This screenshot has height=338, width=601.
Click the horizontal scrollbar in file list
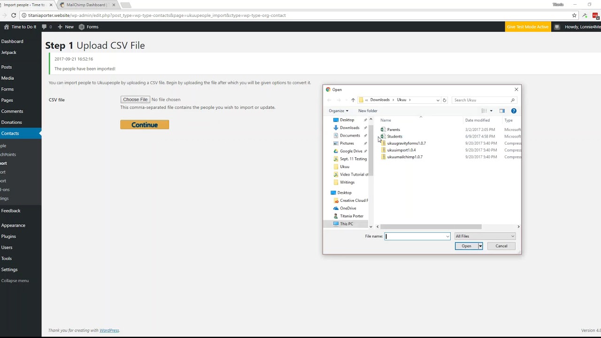431,227
